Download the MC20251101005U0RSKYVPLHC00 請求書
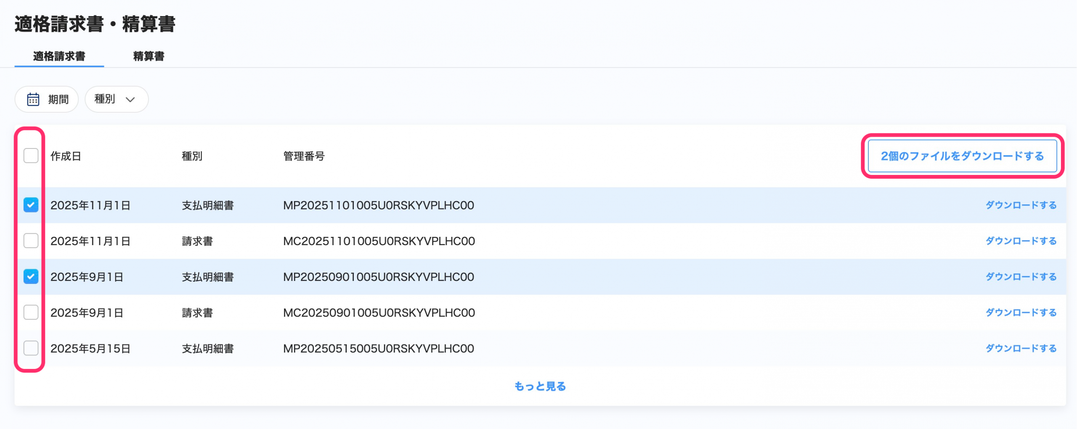Viewport: 1077px width, 429px height. point(1021,241)
